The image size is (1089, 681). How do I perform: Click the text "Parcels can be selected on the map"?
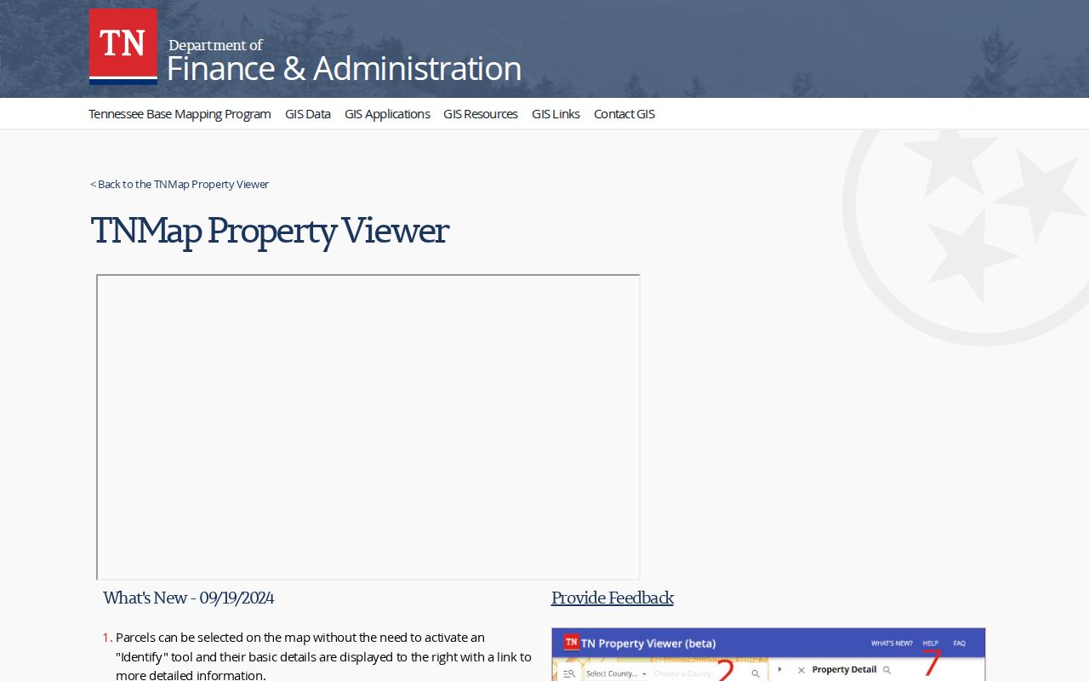[x=214, y=638]
